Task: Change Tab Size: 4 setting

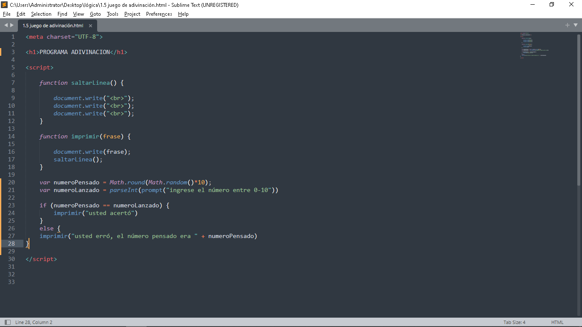Action: point(514,322)
